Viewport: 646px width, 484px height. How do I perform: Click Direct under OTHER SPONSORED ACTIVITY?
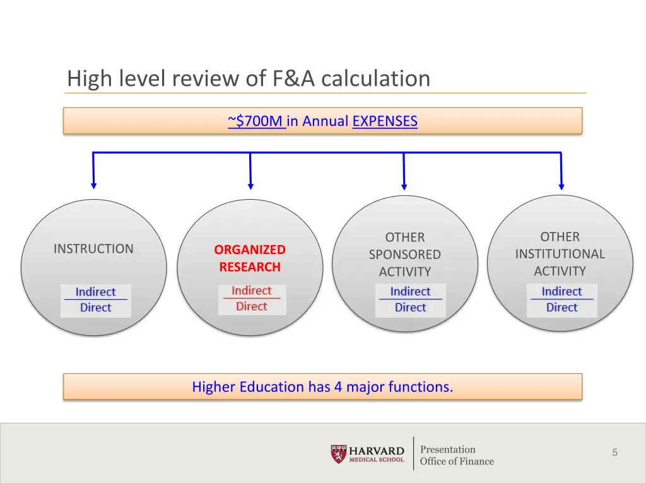(410, 307)
